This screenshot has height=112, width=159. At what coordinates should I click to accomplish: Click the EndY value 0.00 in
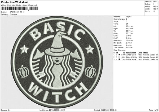tap(129, 38)
